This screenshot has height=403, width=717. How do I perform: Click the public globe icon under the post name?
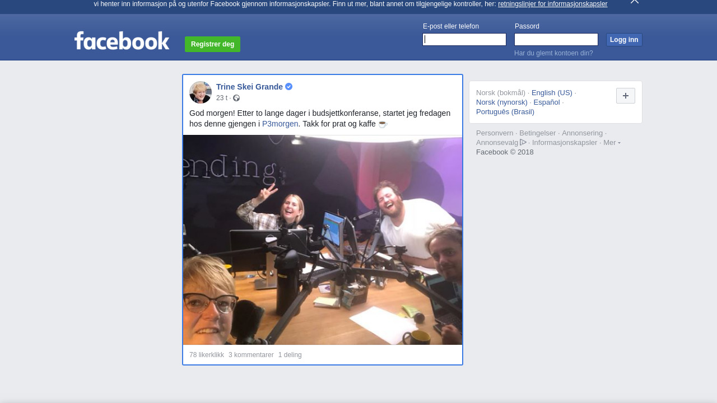click(236, 98)
